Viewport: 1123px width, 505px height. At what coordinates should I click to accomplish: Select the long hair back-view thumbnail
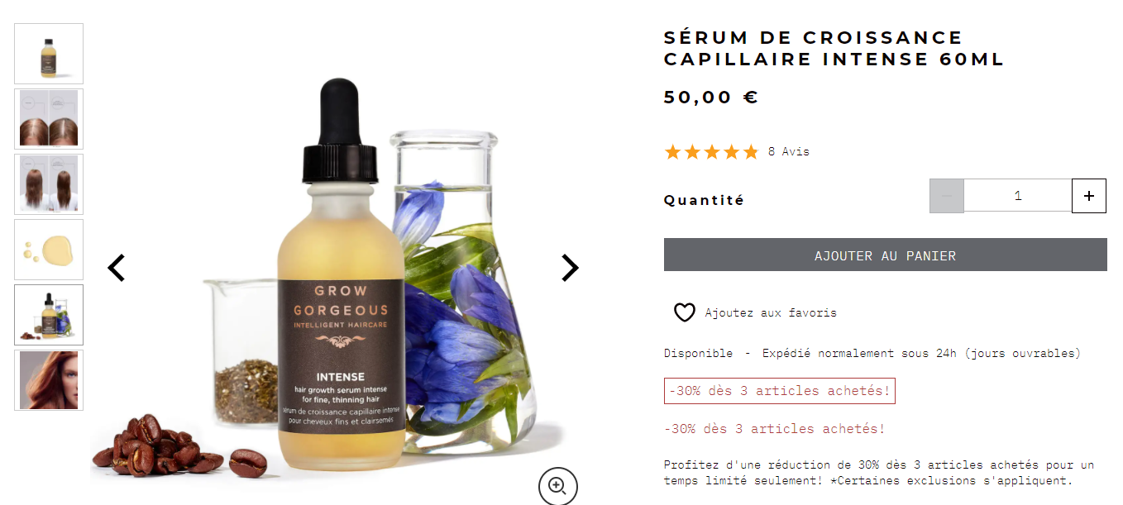(x=49, y=184)
